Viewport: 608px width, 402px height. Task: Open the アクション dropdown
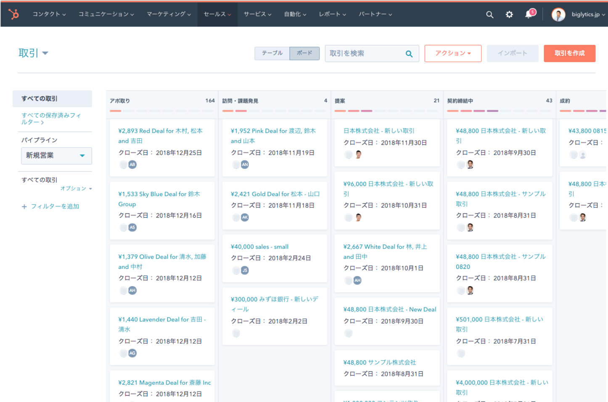[452, 53]
